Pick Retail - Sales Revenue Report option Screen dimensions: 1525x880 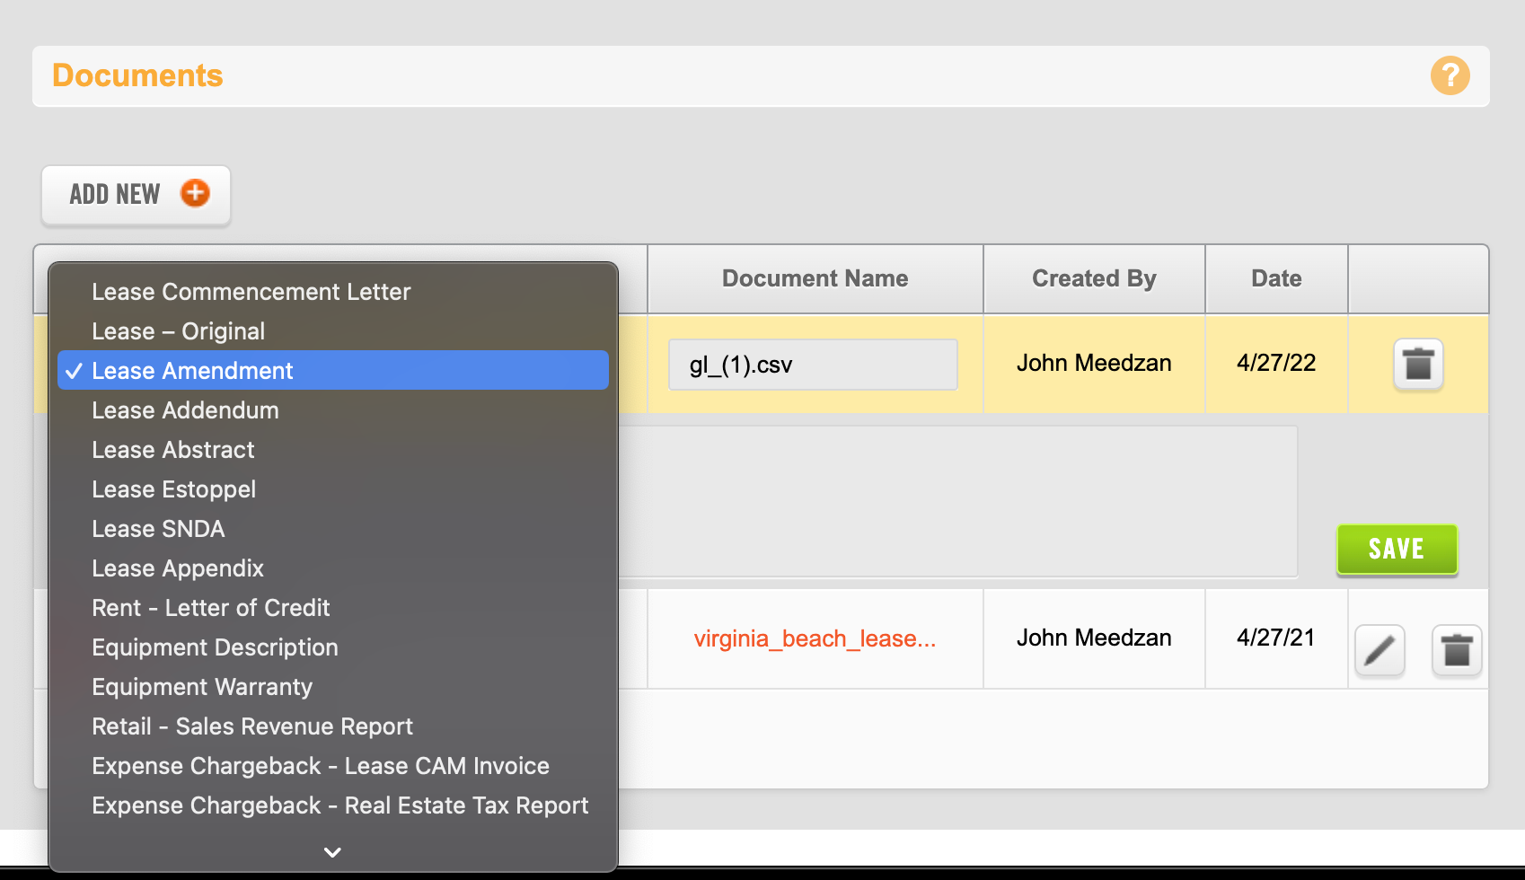(251, 726)
